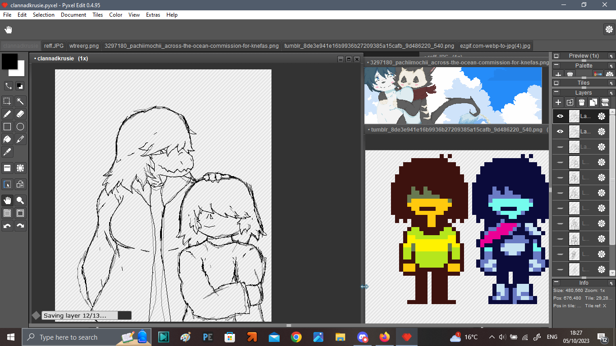The image size is (616, 346).
Task: Click the Layers list scroll-down arrow
Action: pyautogui.click(x=612, y=273)
